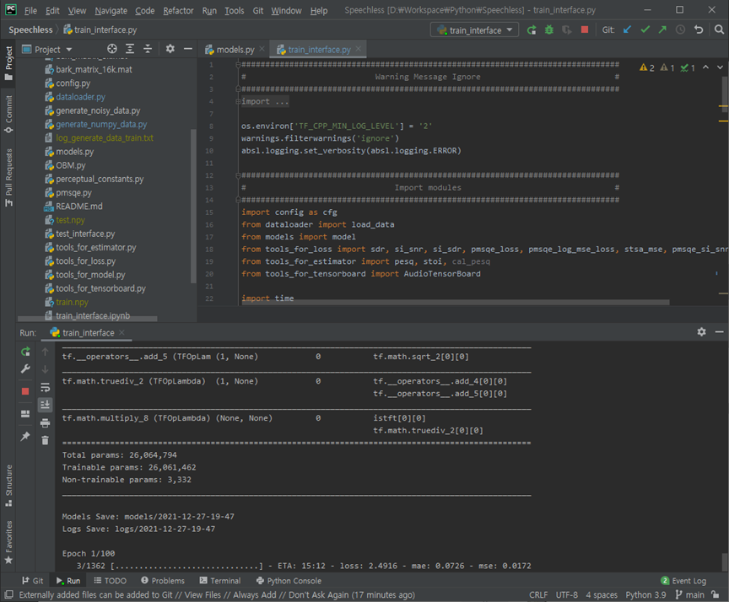Toggle Favorites side panel
729x602 pixels.
(x=8, y=542)
